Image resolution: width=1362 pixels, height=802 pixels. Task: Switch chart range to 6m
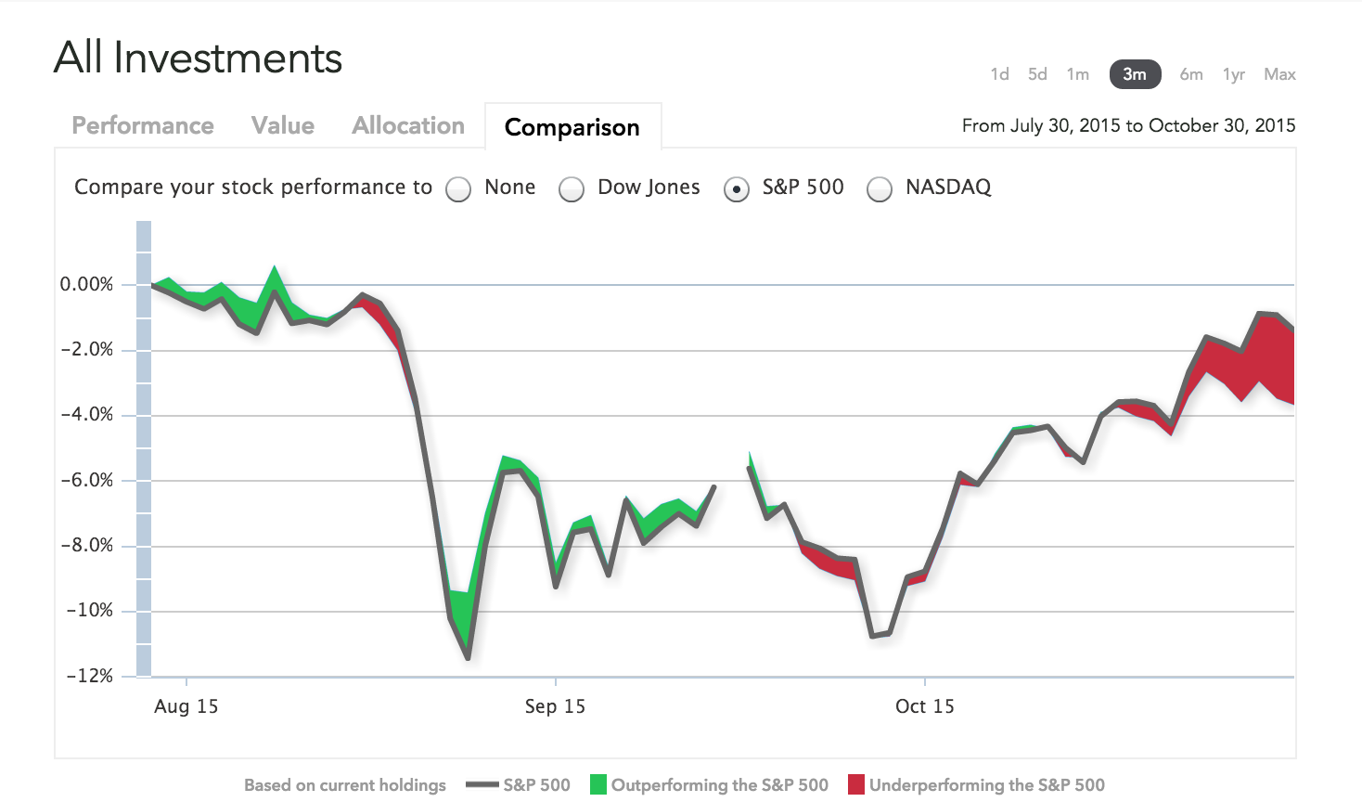click(1191, 74)
